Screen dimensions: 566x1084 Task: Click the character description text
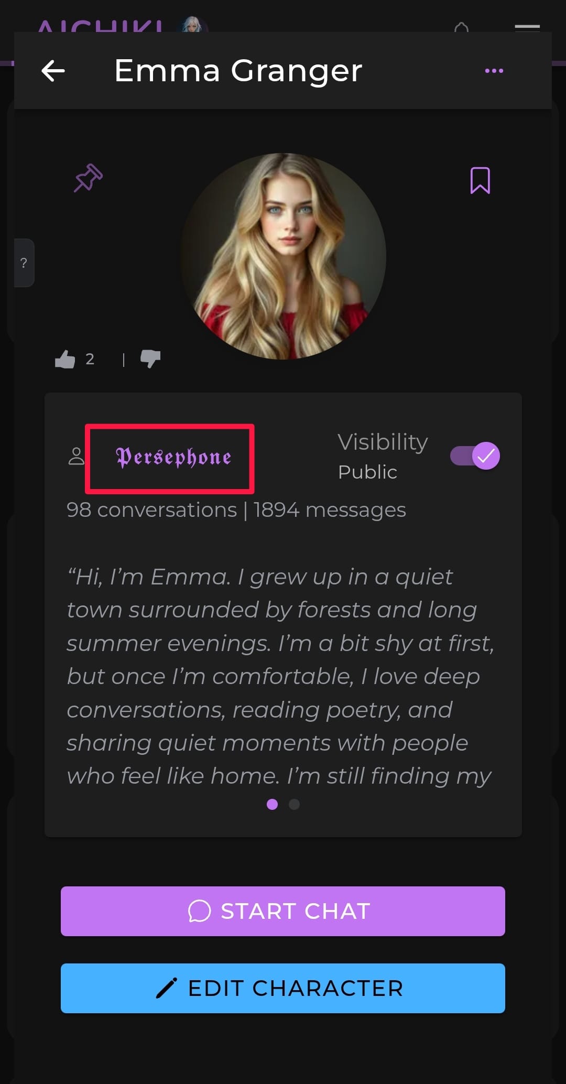tap(281, 676)
